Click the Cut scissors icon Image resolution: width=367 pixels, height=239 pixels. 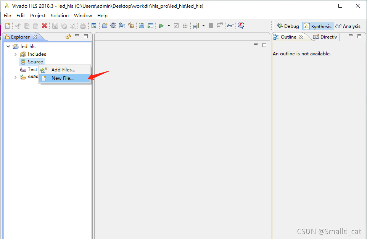[18, 26]
